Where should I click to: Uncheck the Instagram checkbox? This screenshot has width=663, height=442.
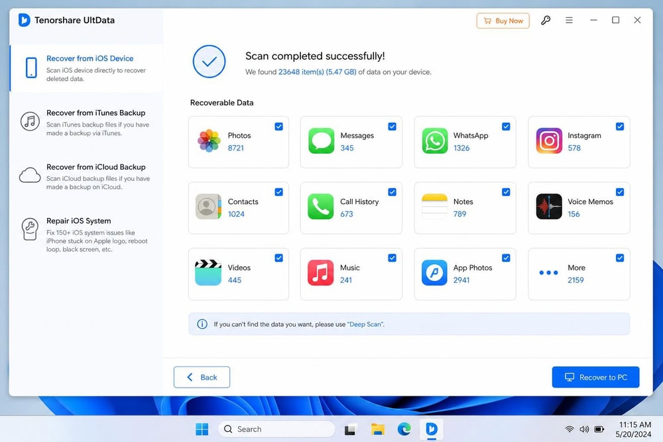[x=619, y=127]
